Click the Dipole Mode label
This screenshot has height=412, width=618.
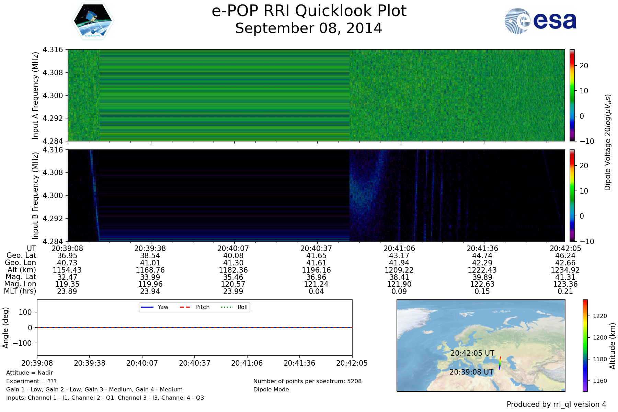click(x=271, y=389)
